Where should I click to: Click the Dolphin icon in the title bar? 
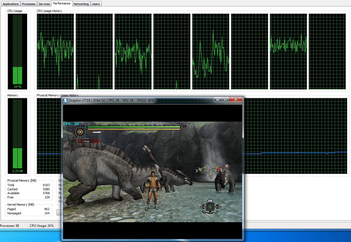65,101
